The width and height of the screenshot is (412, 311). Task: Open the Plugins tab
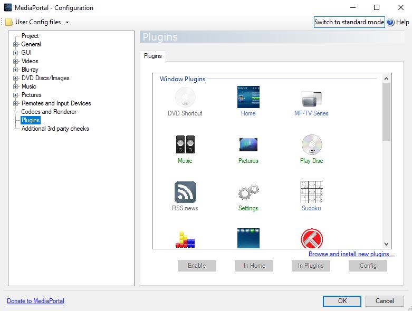point(153,56)
